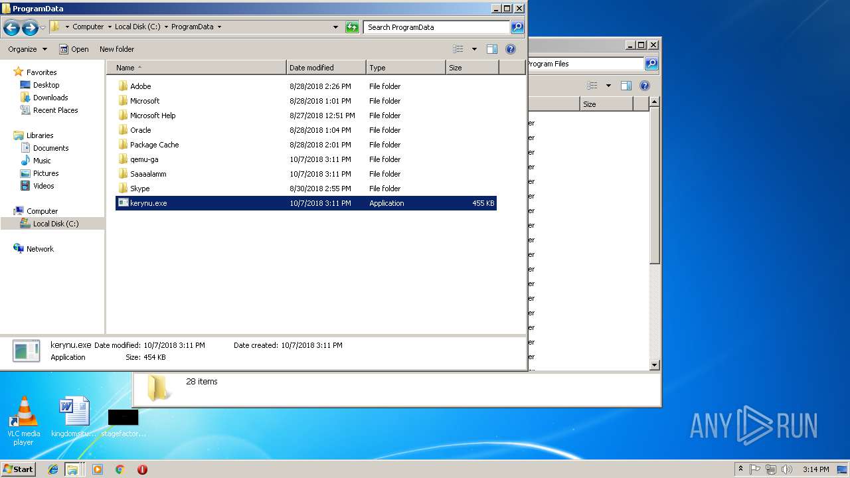The image size is (850, 478).
Task: Open recent pages dropdown beside Forward arrow
Action: (x=42, y=27)
